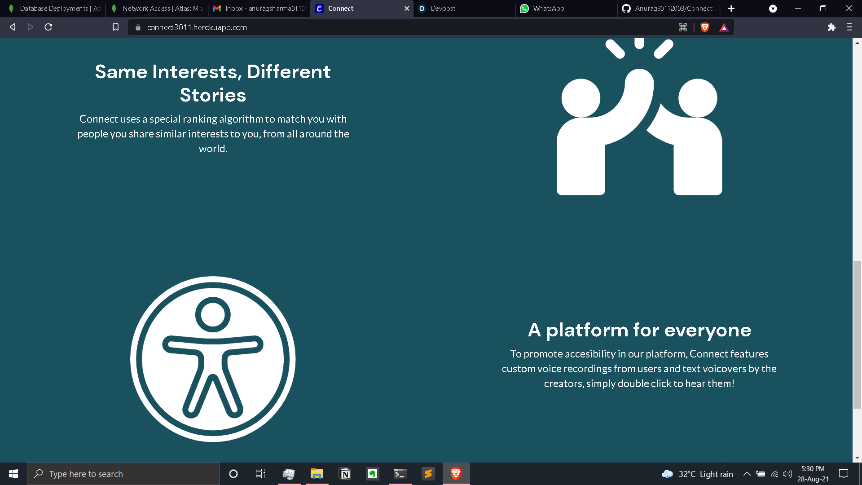
Task: Show hidden system tray icons
Action: coord(747,474)
